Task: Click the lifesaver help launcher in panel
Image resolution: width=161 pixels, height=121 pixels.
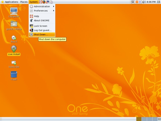Action: coord(40,2)
